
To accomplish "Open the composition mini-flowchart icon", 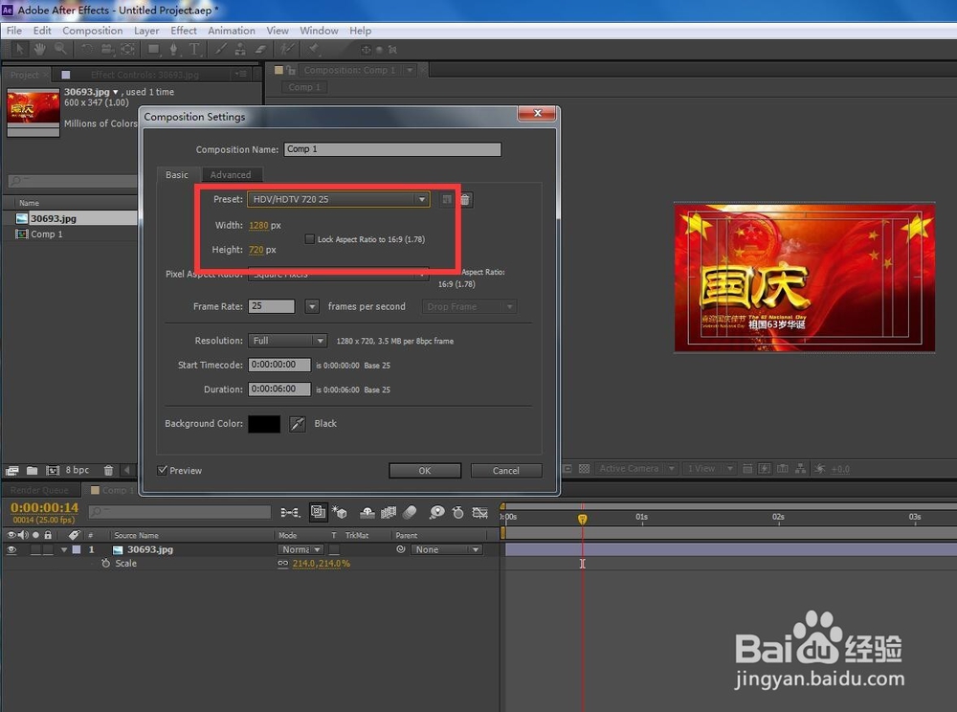I will click(x=290, y=513).
